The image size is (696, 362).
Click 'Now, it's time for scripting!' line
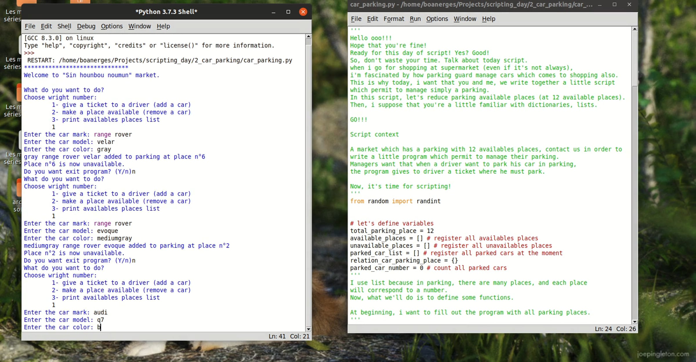400,186
